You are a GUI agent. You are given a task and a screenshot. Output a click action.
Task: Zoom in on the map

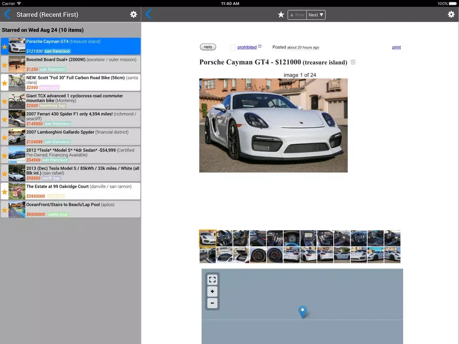coord(212,292)
